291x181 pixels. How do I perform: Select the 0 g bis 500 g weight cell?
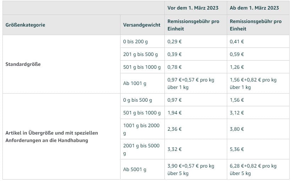pos(142,100)
